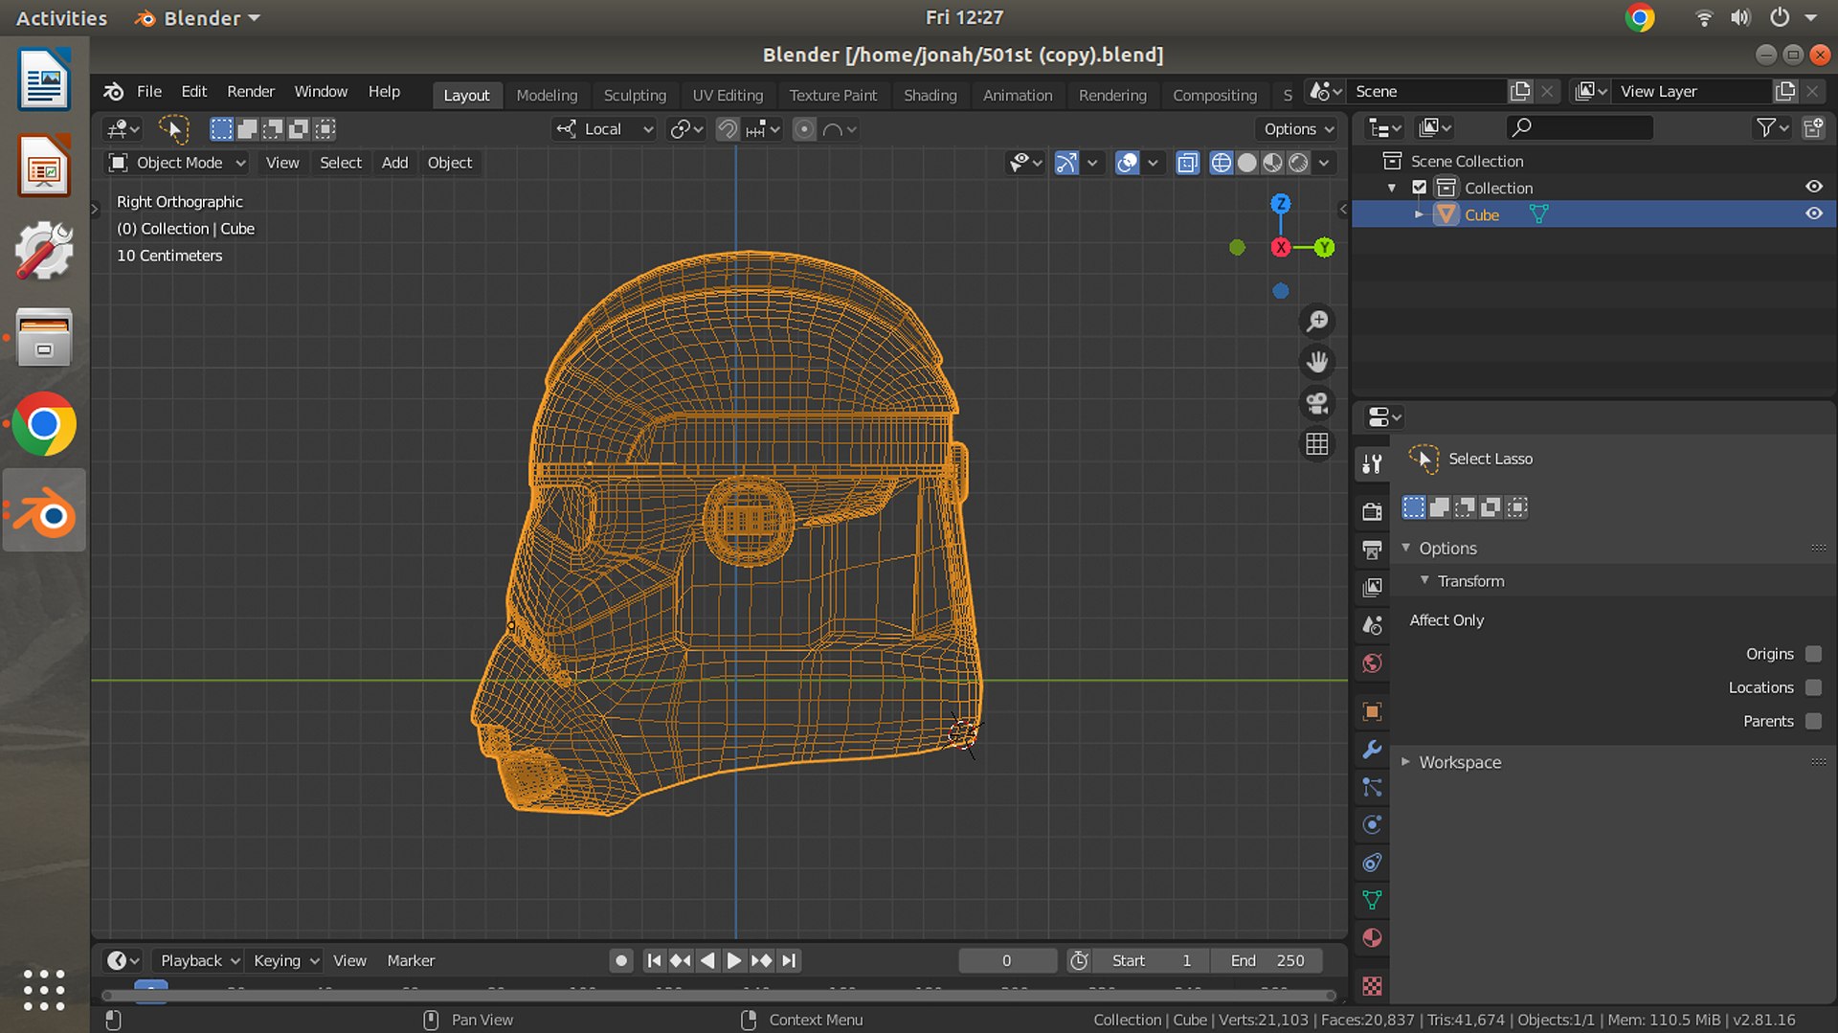Hide Collection with its eye icon
This screenshot has width=1838, height=1033.
click(1813, 187)
